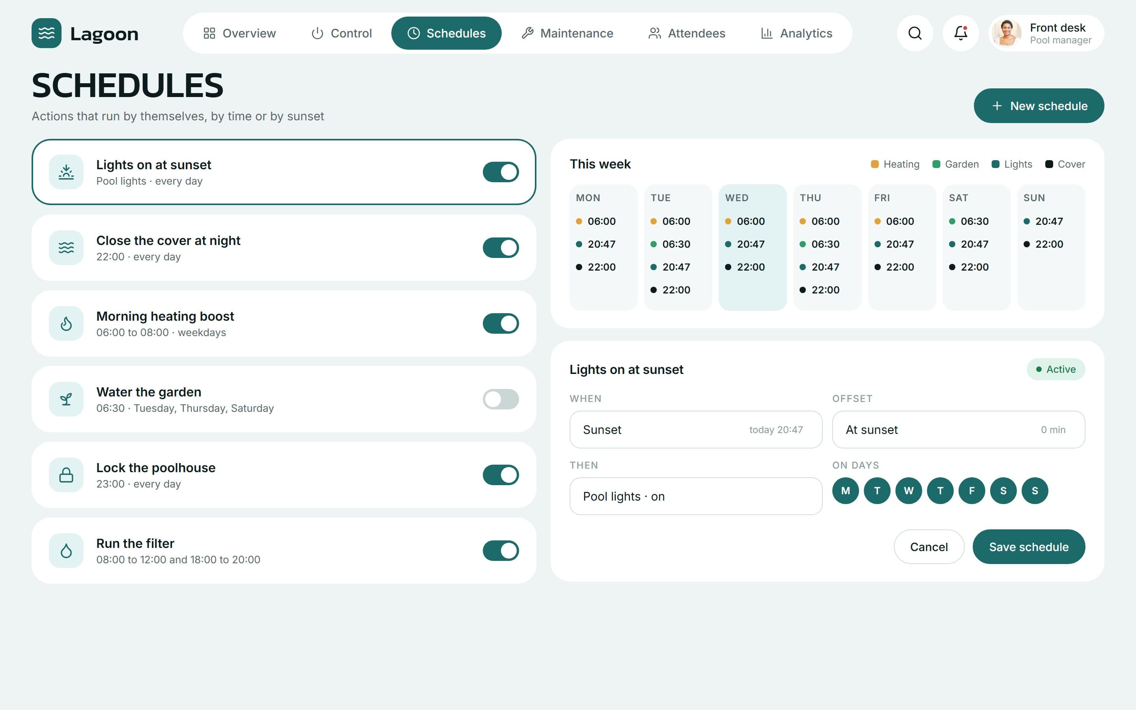Switch off Morning heating boost
Screen dimensions: 1136x710
point(501,323)
